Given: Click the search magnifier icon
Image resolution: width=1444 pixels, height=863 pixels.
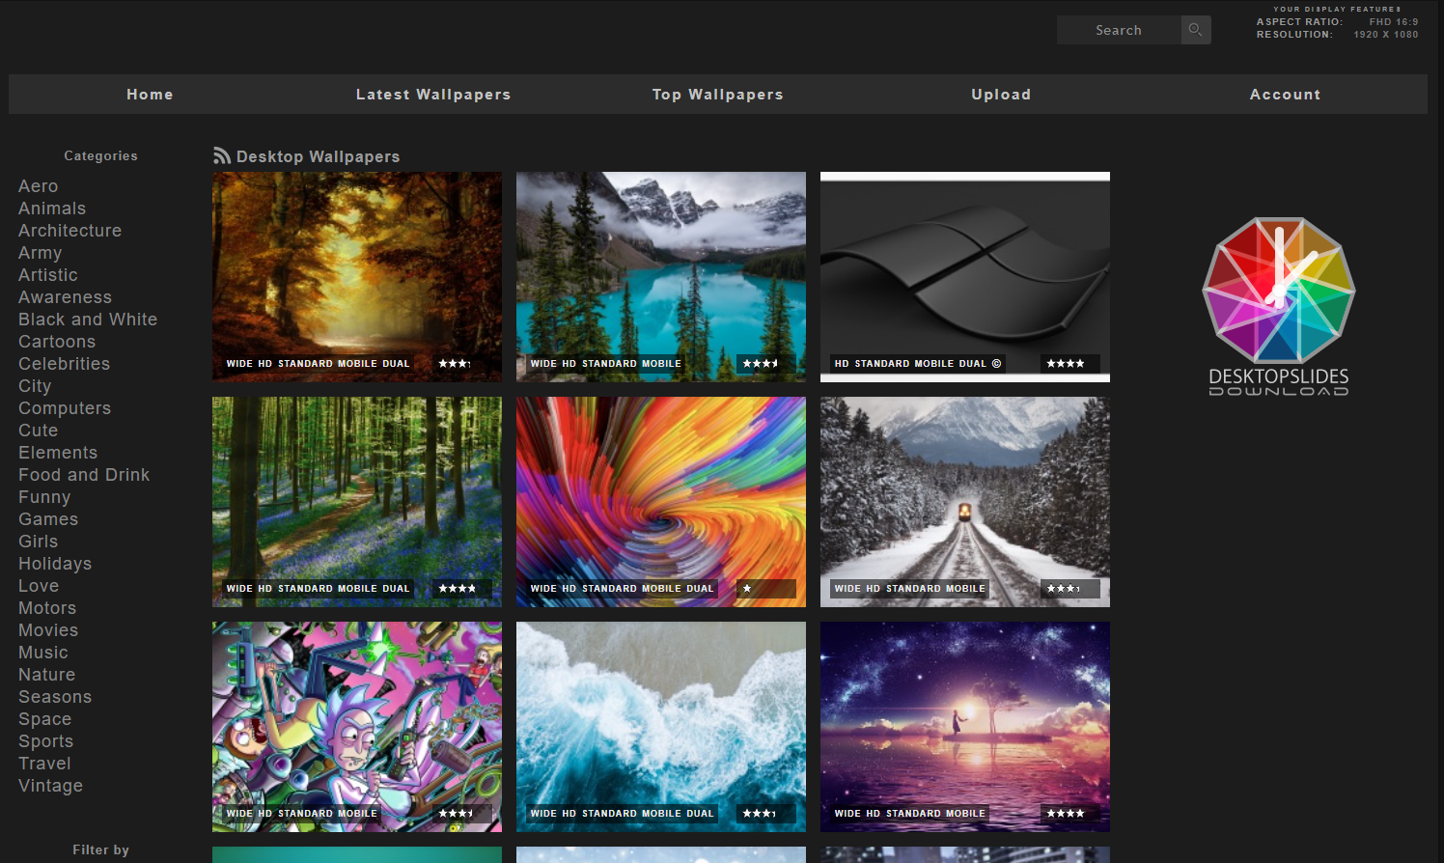Looking at the screenshot, I should click(x=1195, y=30).
